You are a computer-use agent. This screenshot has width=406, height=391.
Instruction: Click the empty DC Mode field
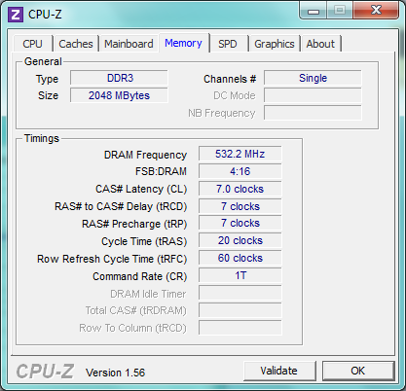313,95
